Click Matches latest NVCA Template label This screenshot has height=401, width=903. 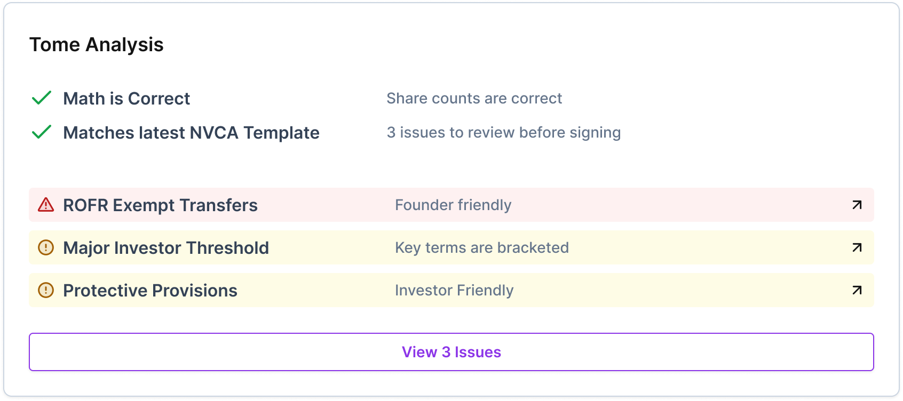point(191,133)
